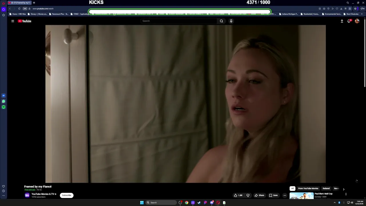Search tabs with Opera top magnifier
The width and height of the screenshot is (366, 206).
[x=348, y=3]
